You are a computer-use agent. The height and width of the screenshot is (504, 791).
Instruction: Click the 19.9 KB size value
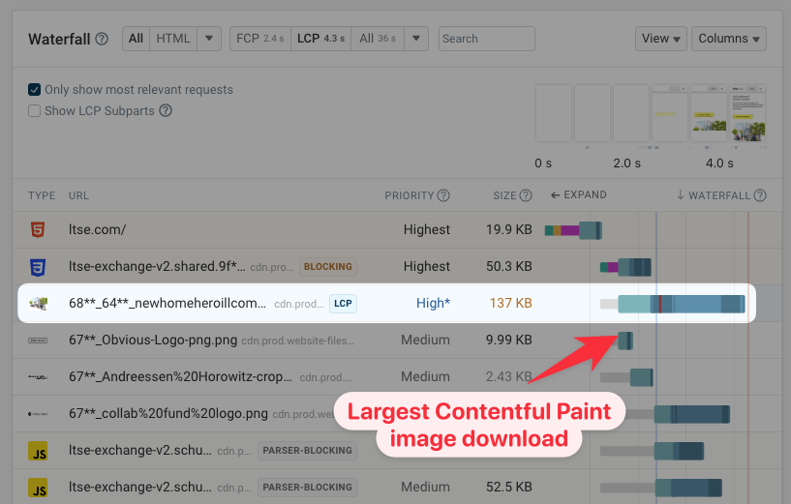tap(509, 230)
